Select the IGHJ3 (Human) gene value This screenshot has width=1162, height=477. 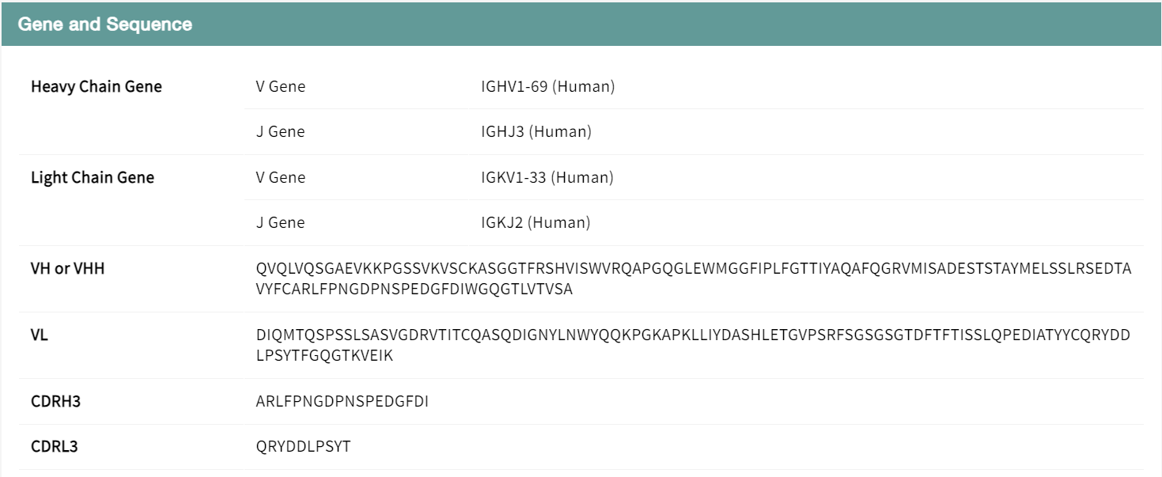[x=536, y=132]
